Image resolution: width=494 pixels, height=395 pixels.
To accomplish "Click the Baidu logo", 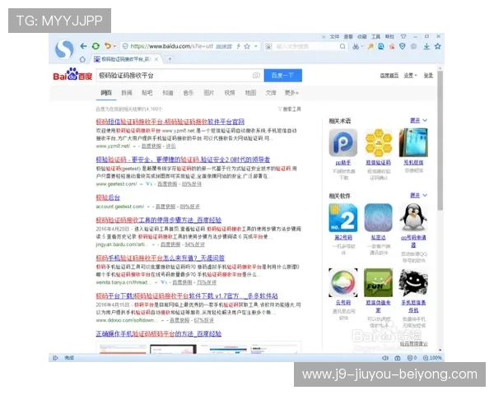I will [72, 74].
